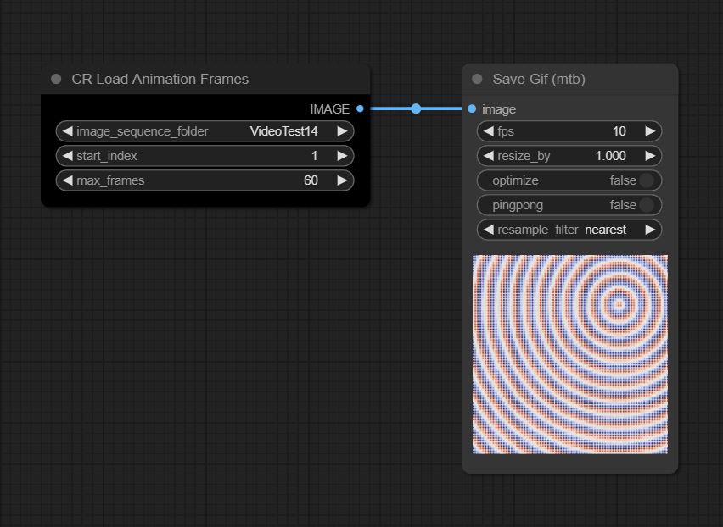Raise fps using right arrow
This screenshot has height=527, width=723.
click(650, 131)
